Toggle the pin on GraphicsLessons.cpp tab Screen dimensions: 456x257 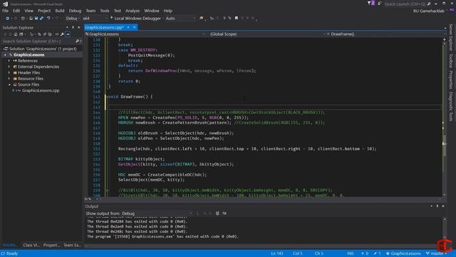click(x=128, y=27)
